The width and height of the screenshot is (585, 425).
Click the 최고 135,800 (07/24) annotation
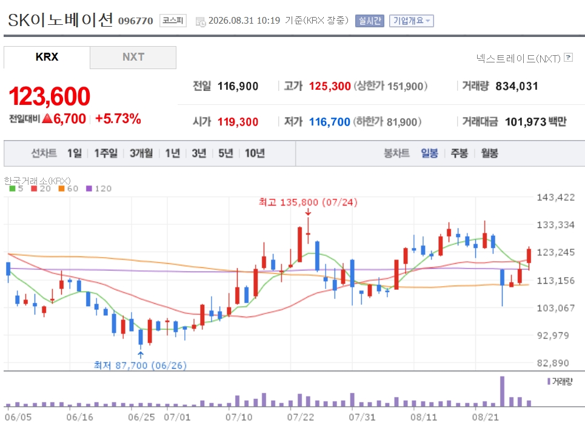[x=308, y=202]
